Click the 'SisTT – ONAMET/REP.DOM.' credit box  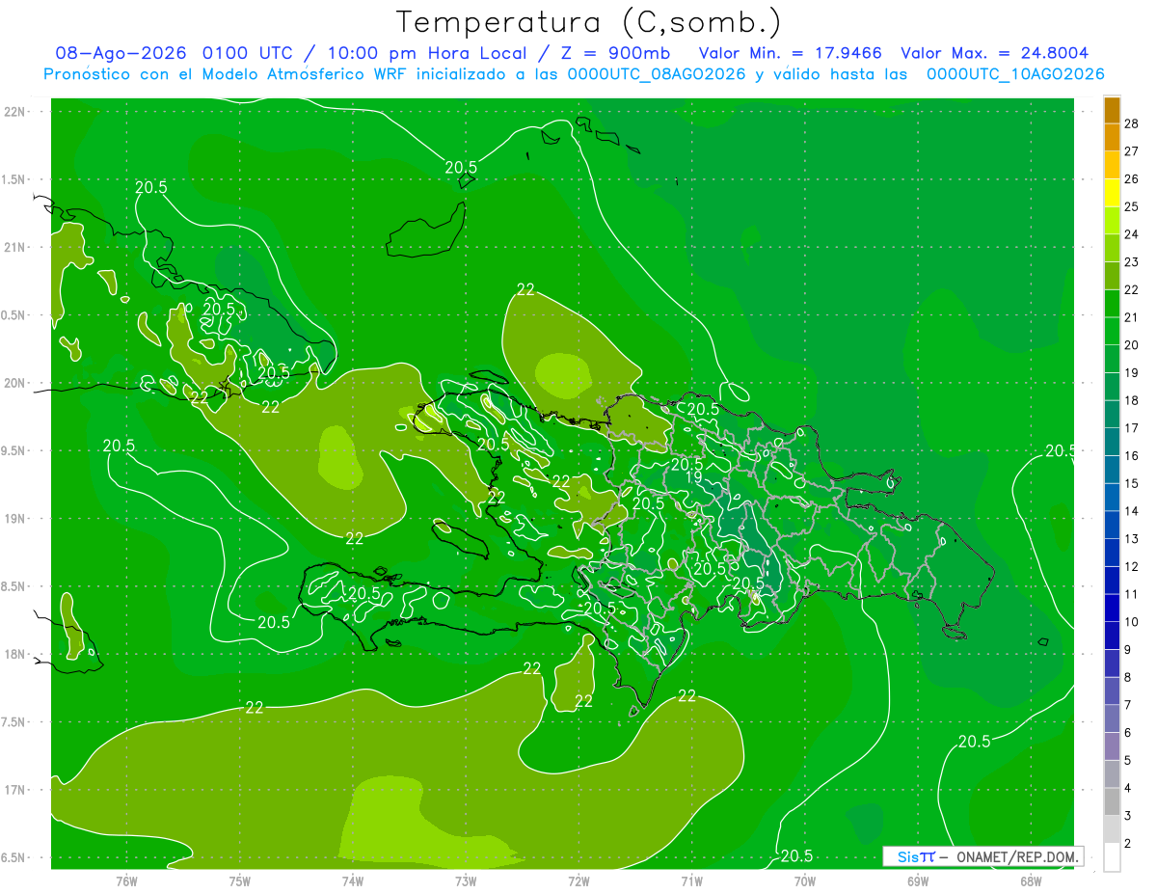pyautogui.click(x=982, y=856)
